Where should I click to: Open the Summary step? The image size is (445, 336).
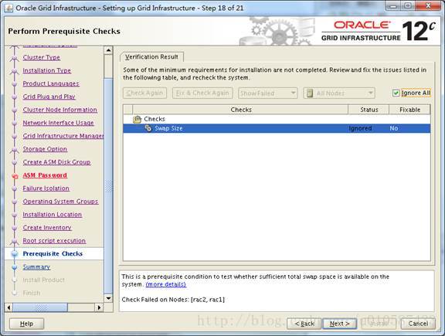tap(36, 266)
